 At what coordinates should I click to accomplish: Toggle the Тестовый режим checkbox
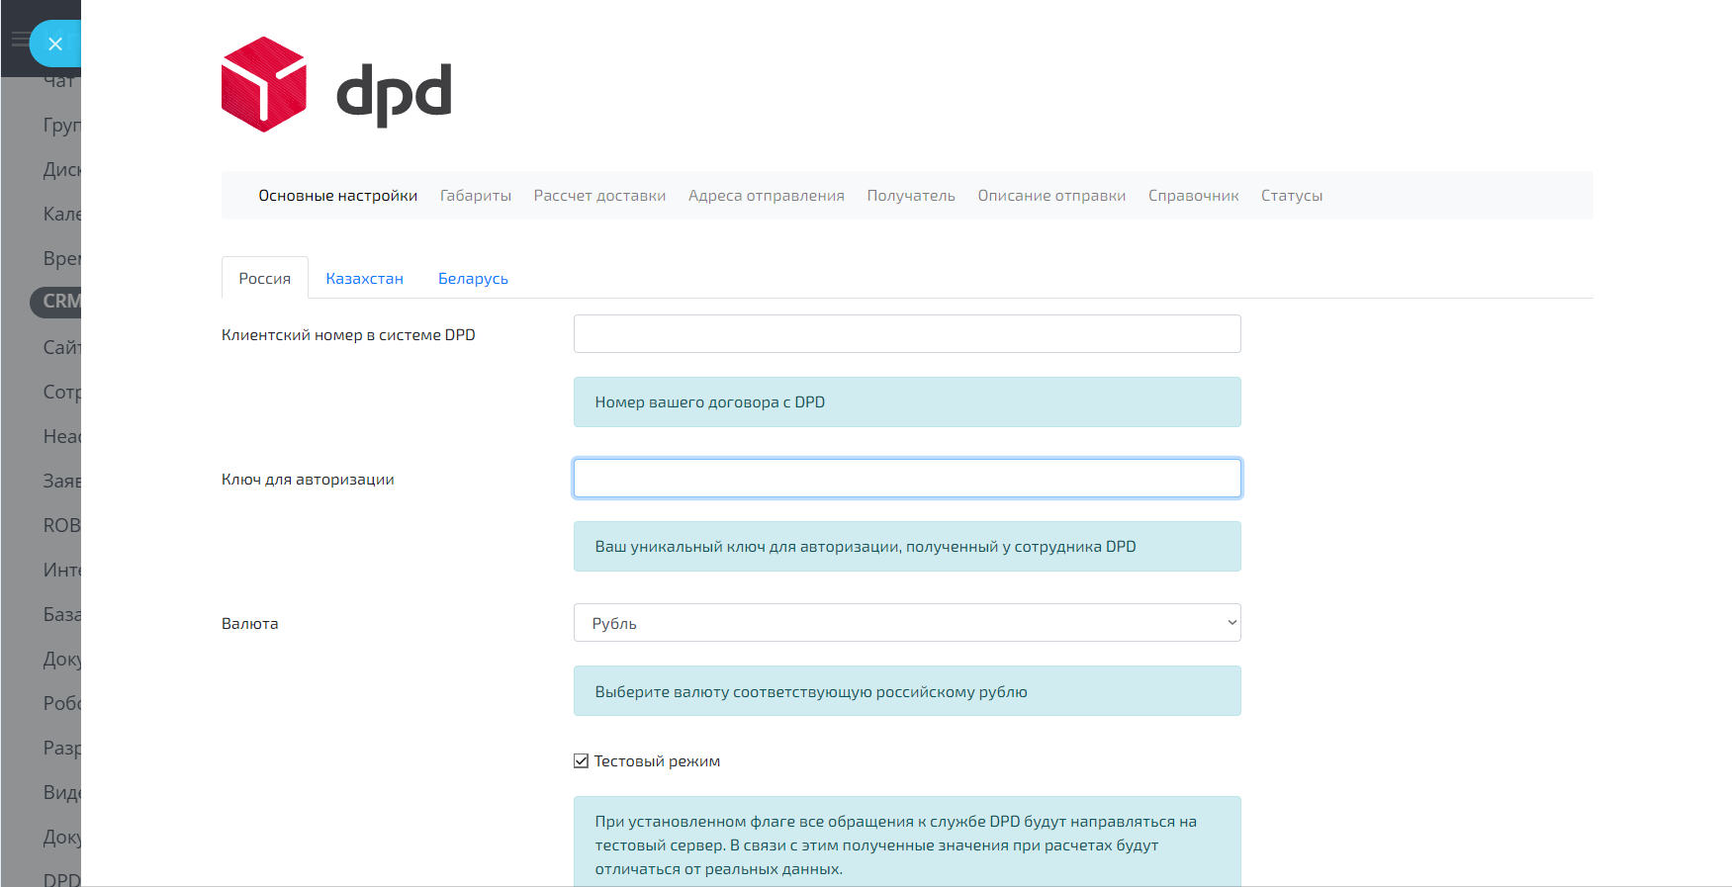(x=582, y=761)
